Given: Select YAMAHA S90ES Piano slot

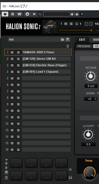Looking at the screenshot, I should [46, 52].
